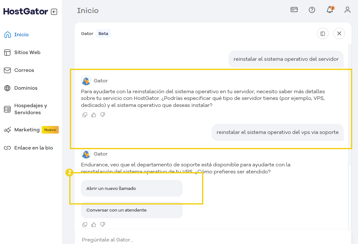Copy the second Gator response
The height and width of the screenshot is (244, 358).
pos(85,225)
